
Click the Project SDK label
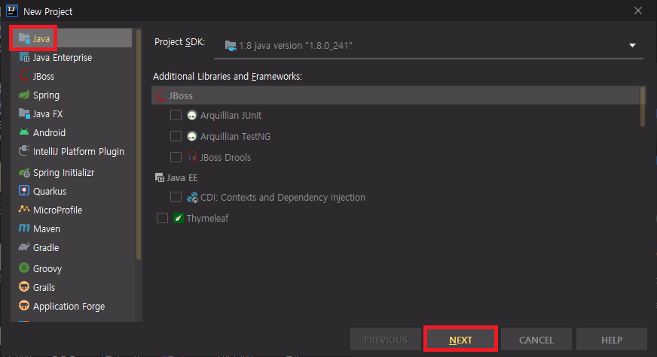click(x=180, y=42)
